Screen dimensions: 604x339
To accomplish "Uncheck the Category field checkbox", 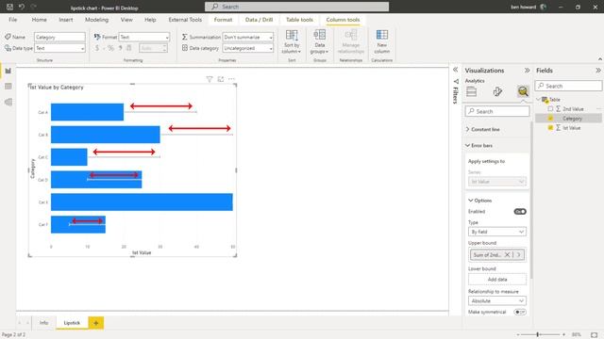I will (550, 119).
